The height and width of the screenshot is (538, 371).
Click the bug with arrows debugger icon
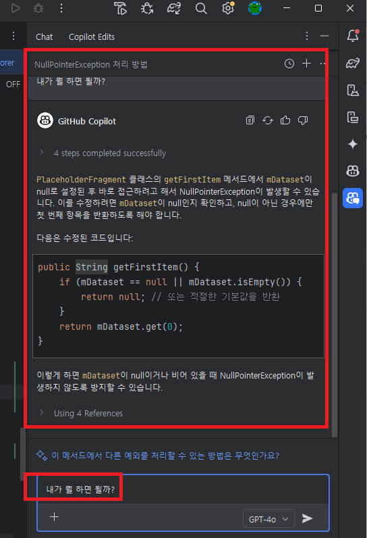(147, 8)
